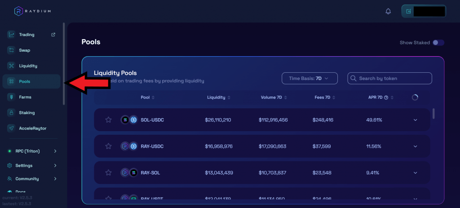Viewport: 460px width, 208px height.
Task: Expand the RAY-SOL pool row chevron
Action: [415, 173]
